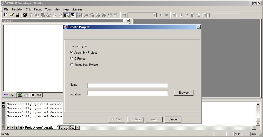
Task: Click the Decrease indent icon
Action: (x=116, y=15)
